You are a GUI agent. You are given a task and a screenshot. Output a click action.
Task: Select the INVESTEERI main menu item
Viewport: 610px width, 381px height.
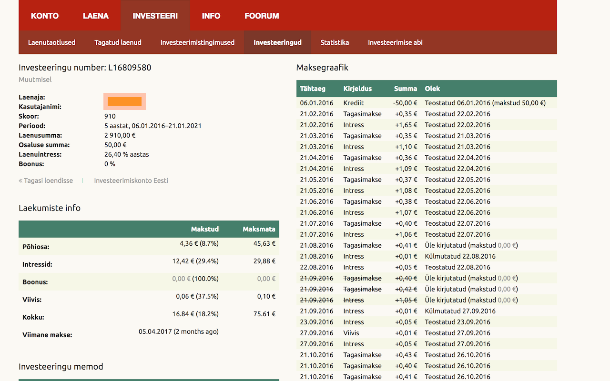point(155,16)
